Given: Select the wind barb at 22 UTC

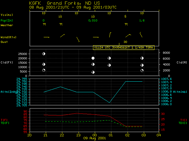Looking at the screenshot, I should pos(62,36).
